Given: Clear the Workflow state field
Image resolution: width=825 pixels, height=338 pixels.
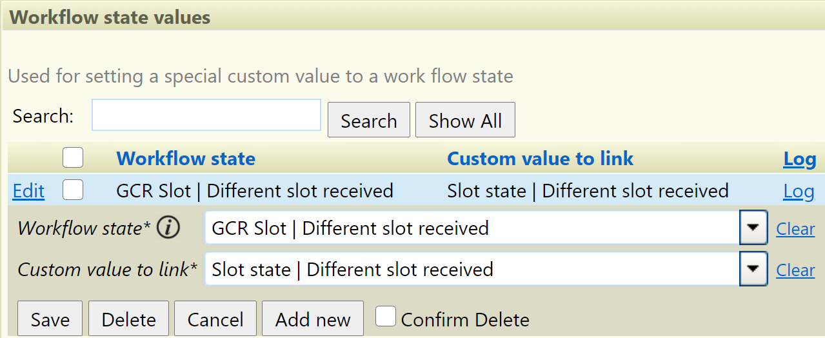Looking at the screenshot, I should coord(795,228).
